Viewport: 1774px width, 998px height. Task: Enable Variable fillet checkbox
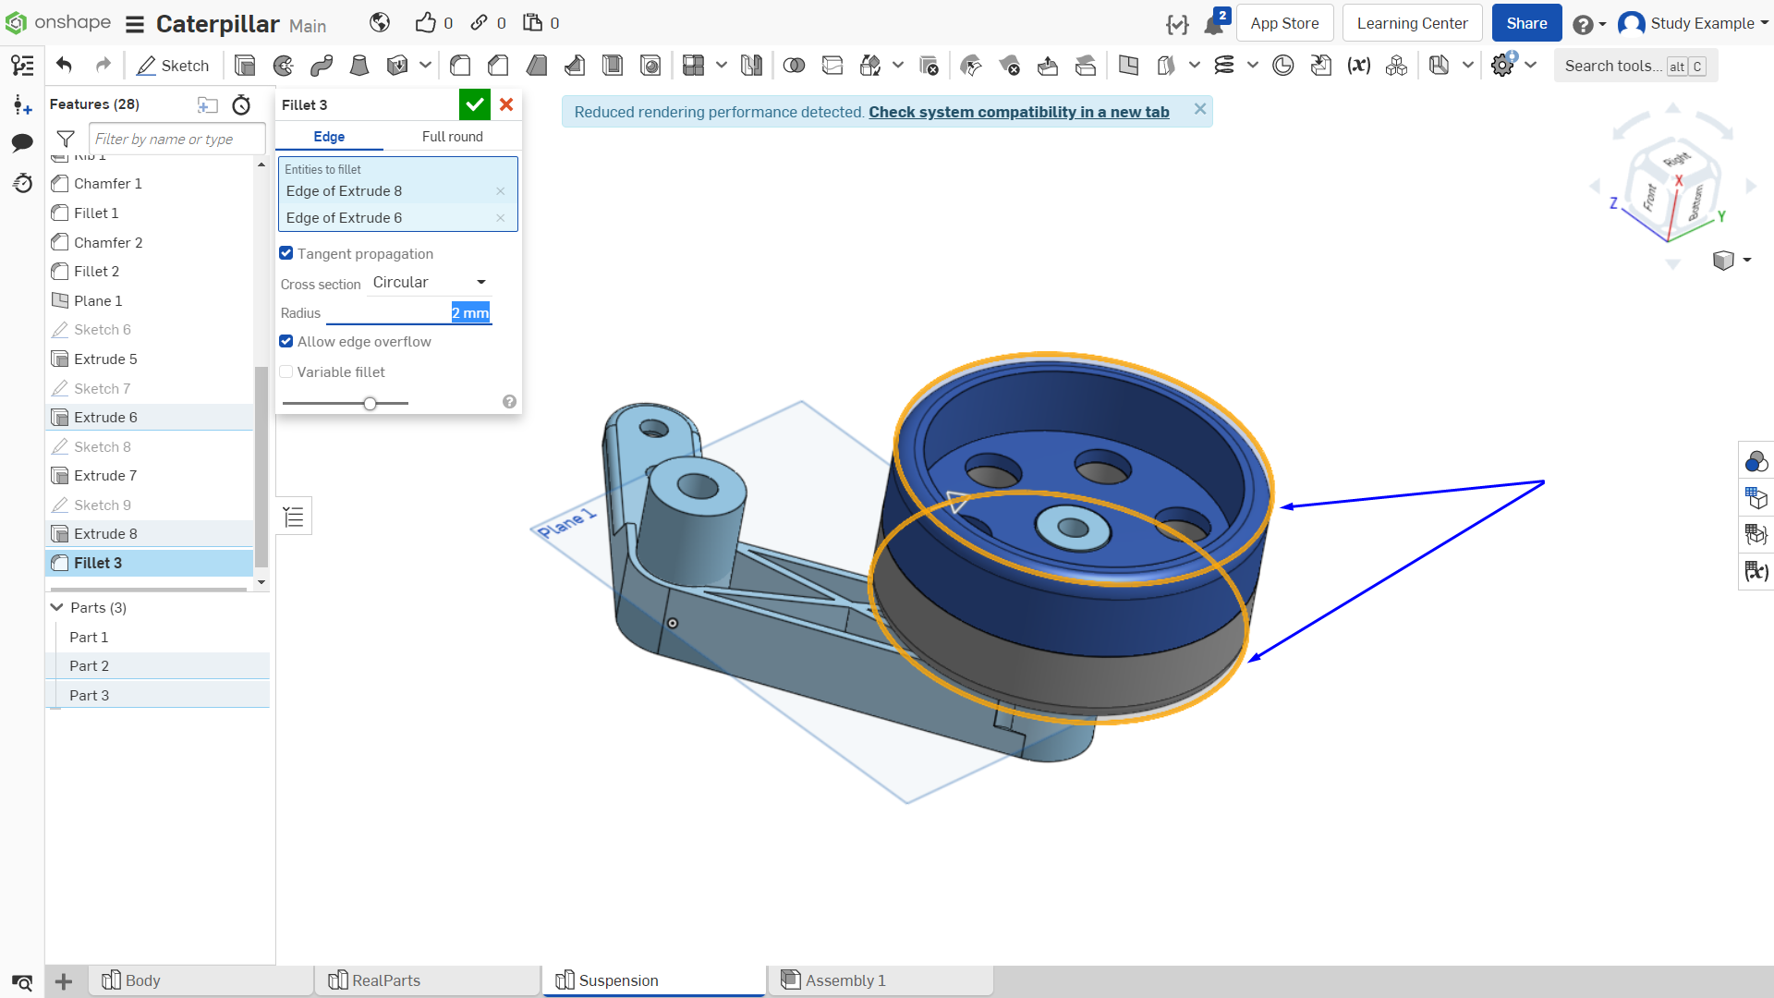(286, 371)
